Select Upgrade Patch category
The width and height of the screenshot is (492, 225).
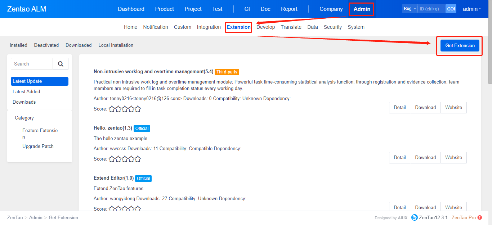[38, 146]
